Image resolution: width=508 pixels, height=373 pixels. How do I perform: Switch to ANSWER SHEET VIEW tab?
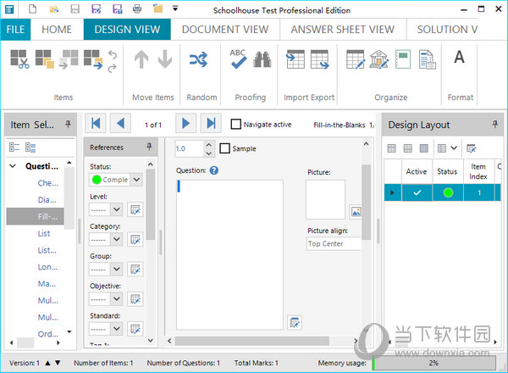[x=342, y=30]
